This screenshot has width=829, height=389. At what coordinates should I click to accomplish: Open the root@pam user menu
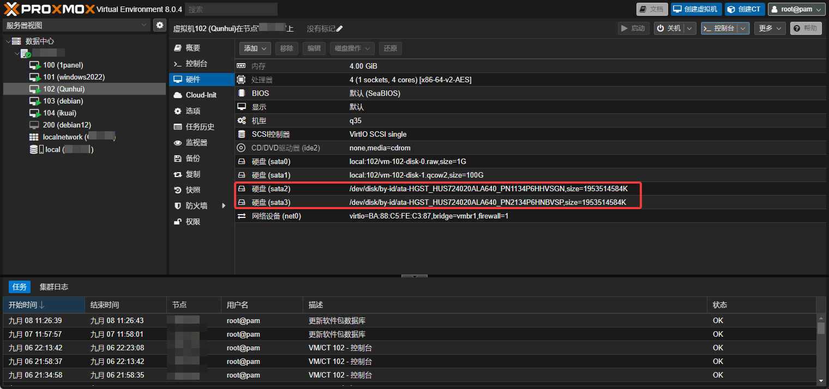(x=796, y=9)
